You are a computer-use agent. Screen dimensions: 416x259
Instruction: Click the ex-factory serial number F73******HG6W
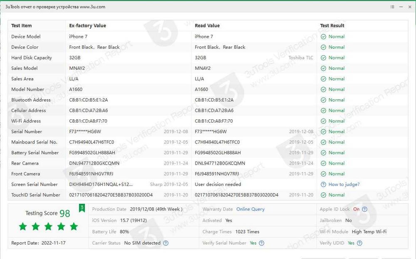pos(85,132)
